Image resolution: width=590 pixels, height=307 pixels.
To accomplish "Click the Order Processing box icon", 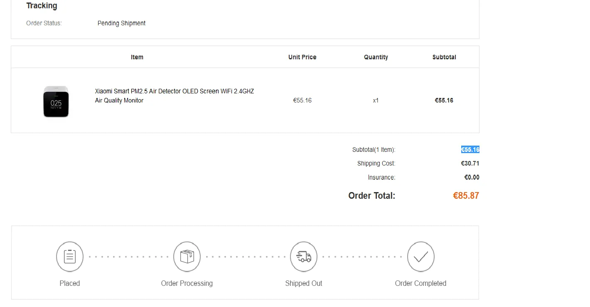I will [x=187, y=257].
